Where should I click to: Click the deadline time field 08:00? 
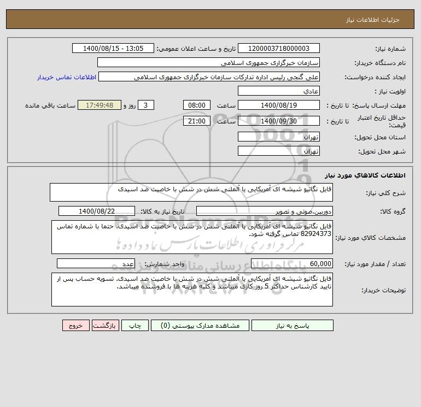click(197, 105)
